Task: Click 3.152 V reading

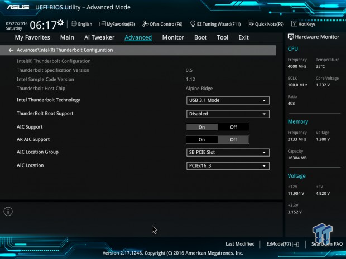Action: pos(295,212)
